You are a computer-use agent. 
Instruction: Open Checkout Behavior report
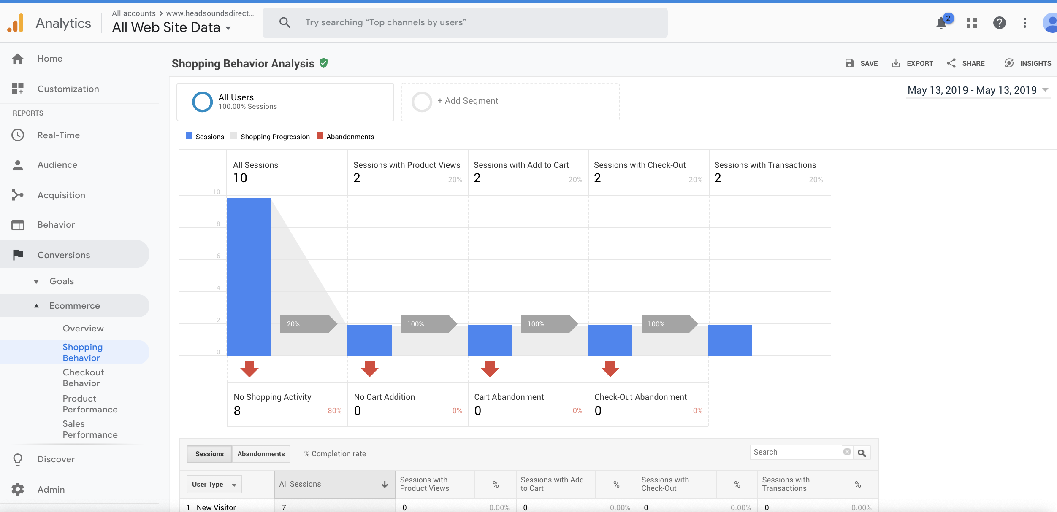click(83, 377)
